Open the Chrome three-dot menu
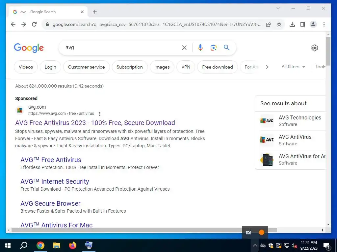337x252 pixels. point(324,24)
